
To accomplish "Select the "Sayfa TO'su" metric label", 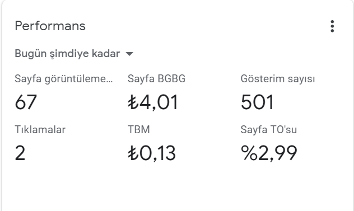I will tap(269, 129).
